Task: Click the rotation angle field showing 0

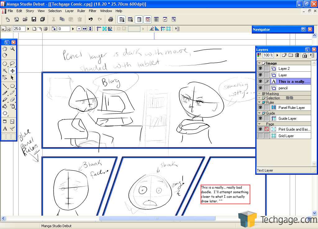Action: tap(64, 29)
